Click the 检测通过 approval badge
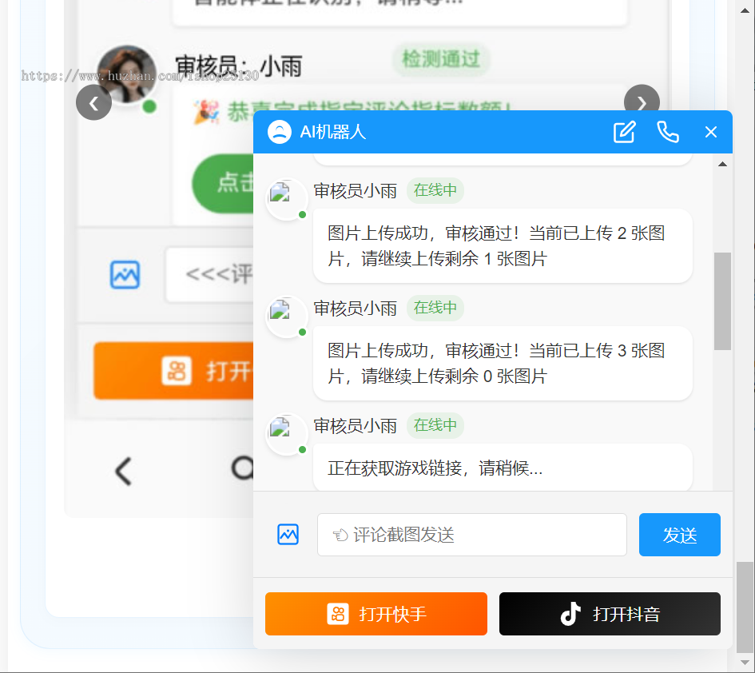This screenshot has width=755, height=673. coord(441,60)
